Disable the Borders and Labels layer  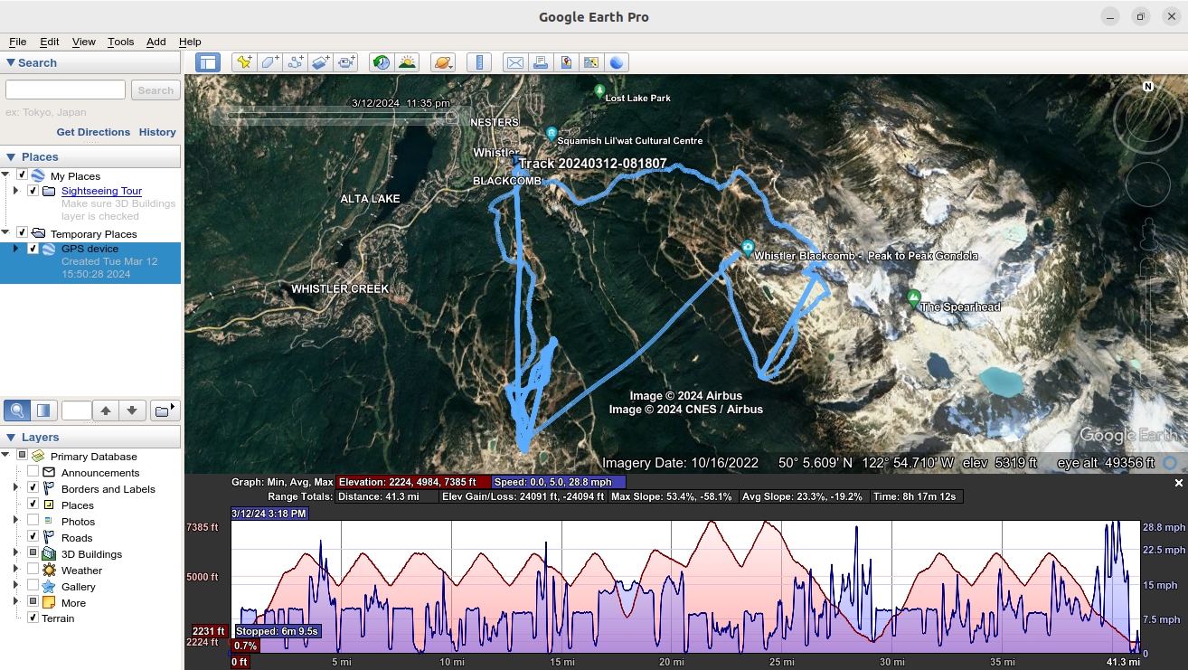[33, 488]
